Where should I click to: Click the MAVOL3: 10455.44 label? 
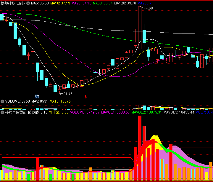[x=179, y=112]
